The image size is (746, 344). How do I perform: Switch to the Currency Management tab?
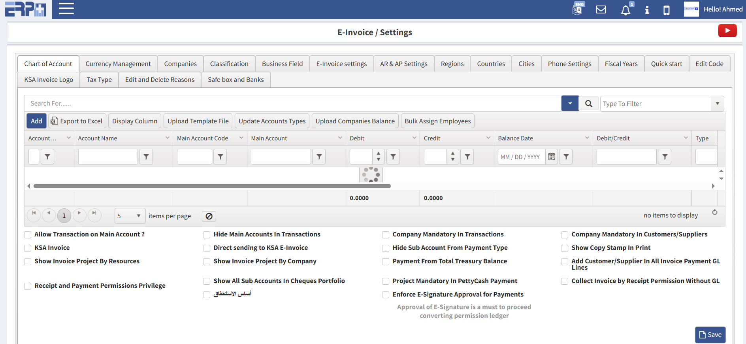click(x=118, y=64)
